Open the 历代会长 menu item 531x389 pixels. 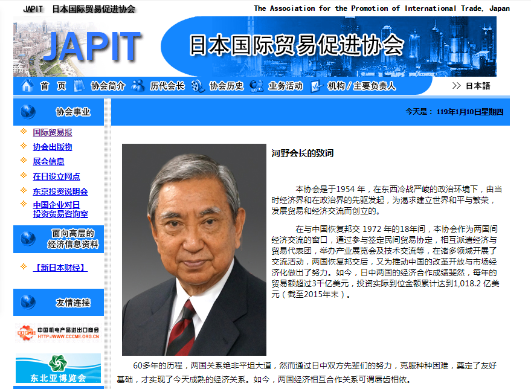pos(167,86)
